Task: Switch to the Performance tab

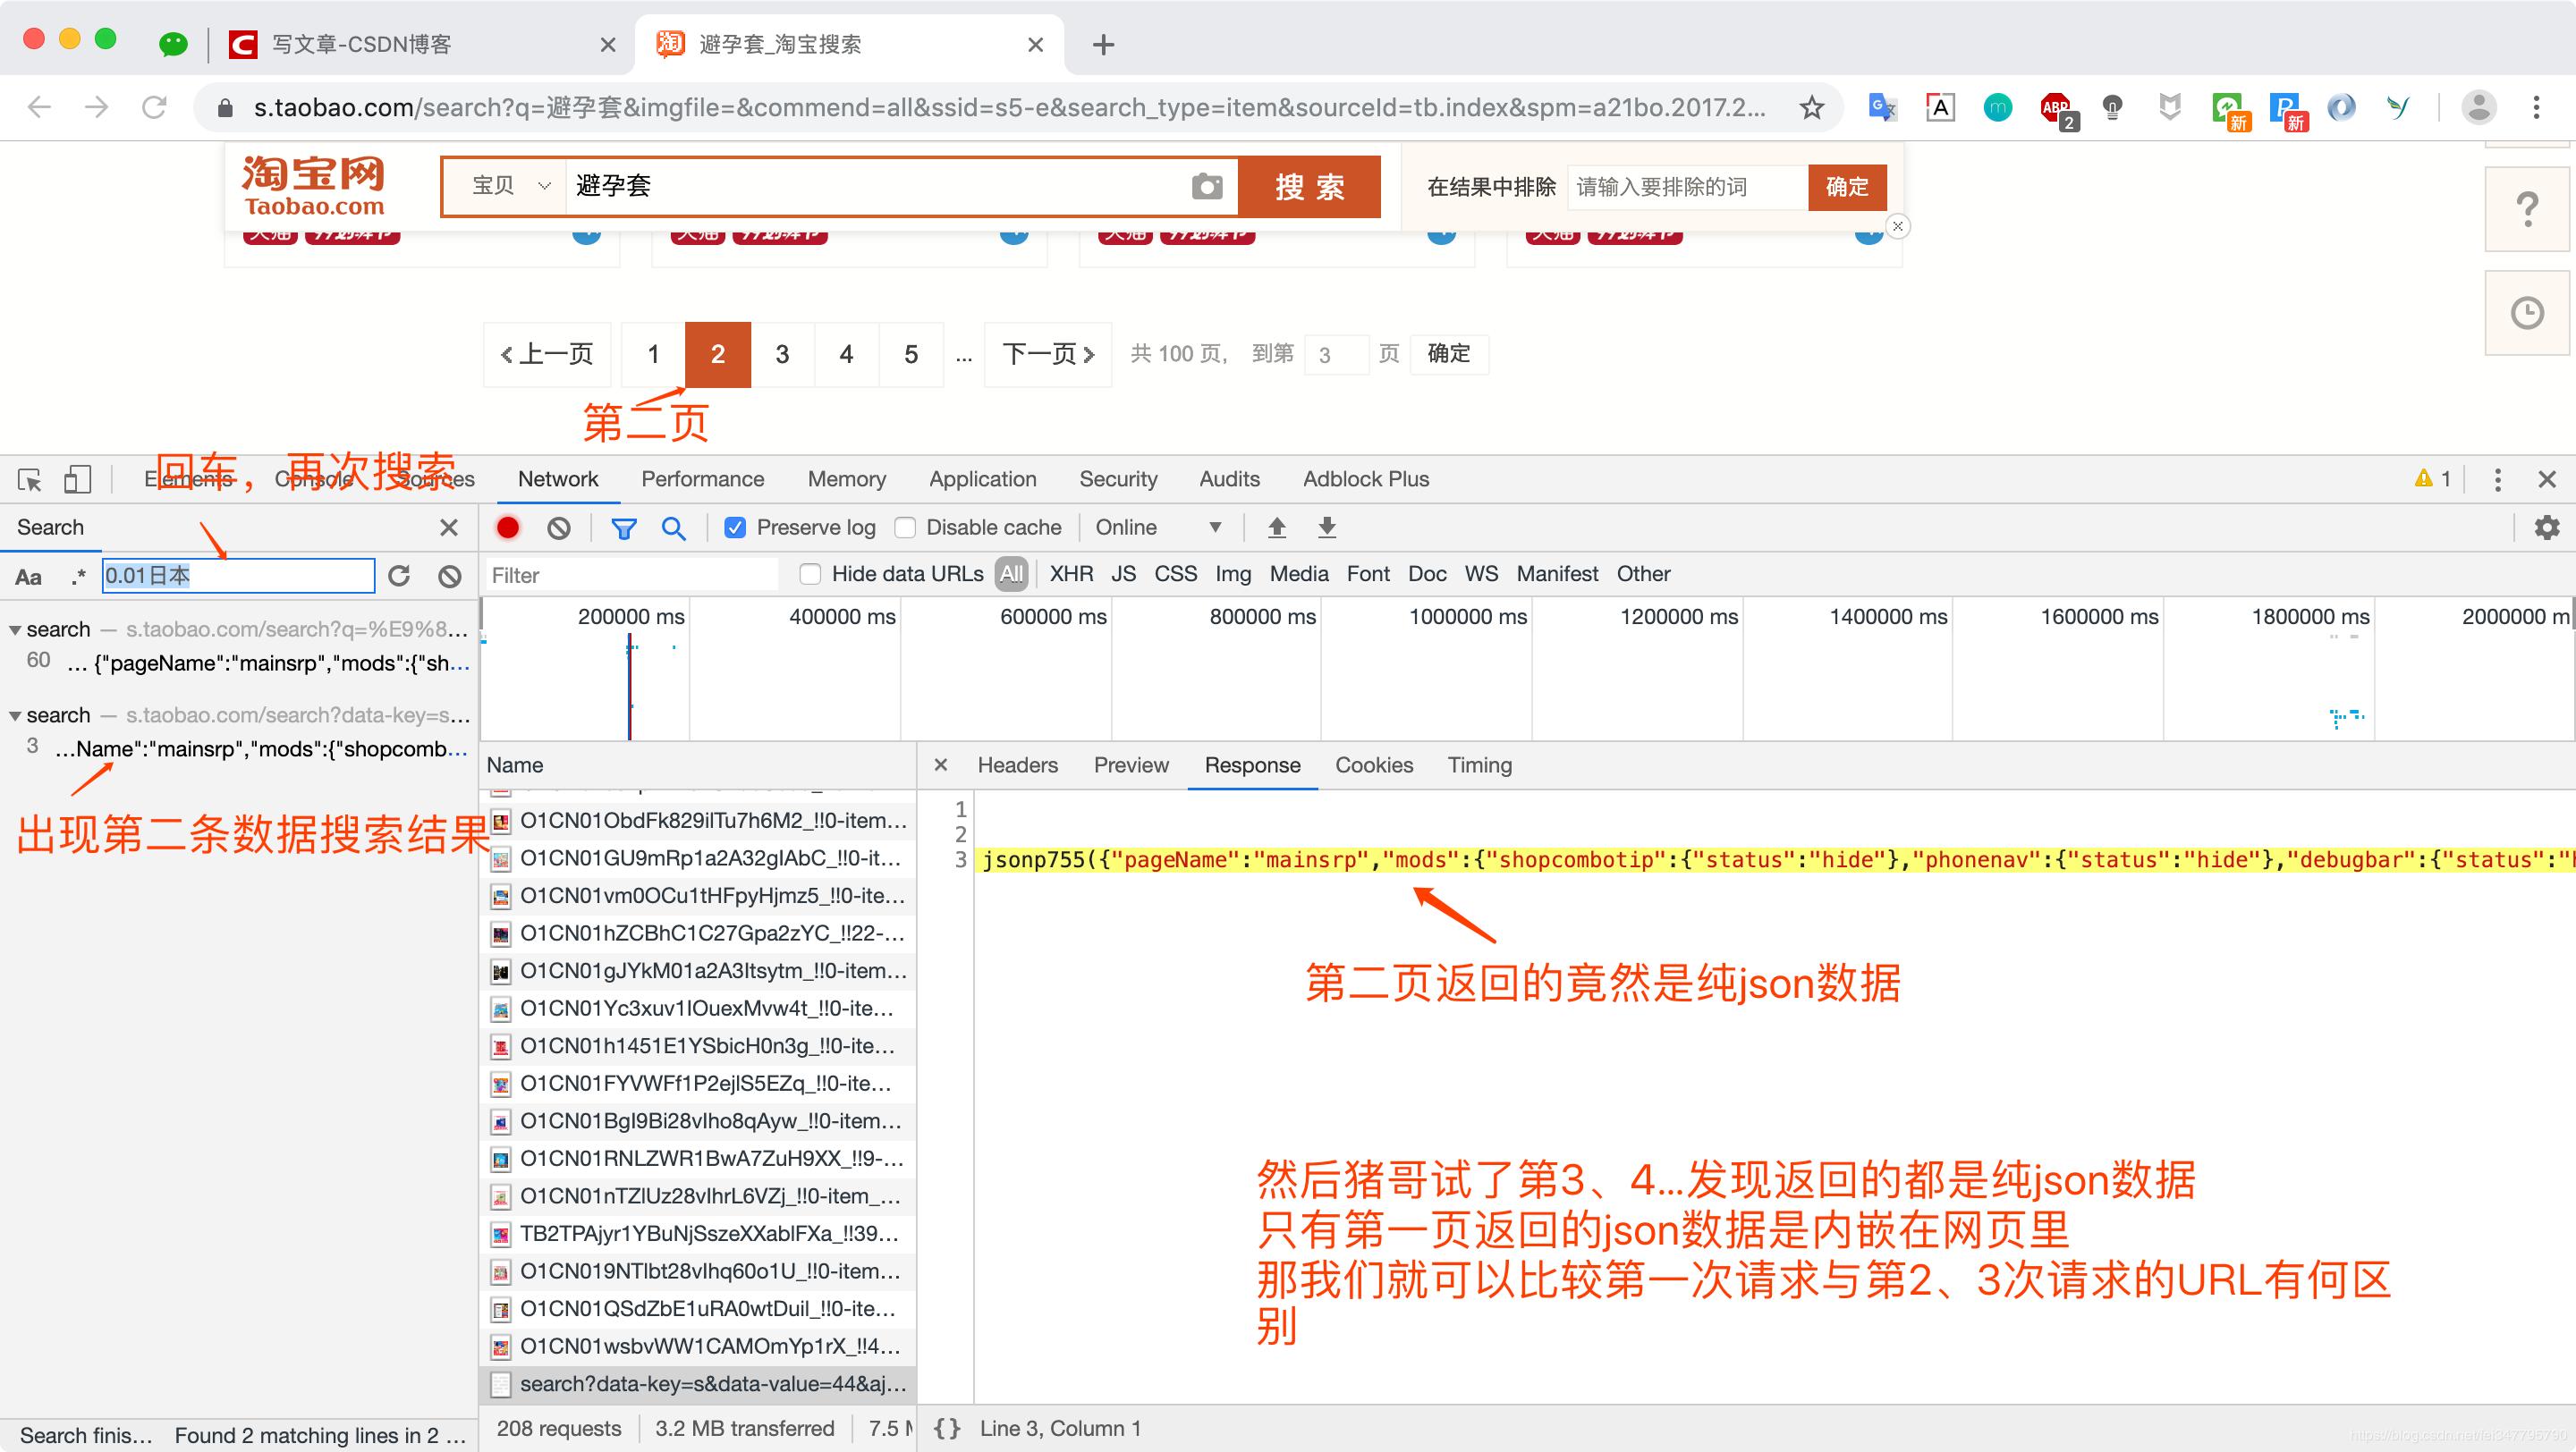Action: click(702, 478)
